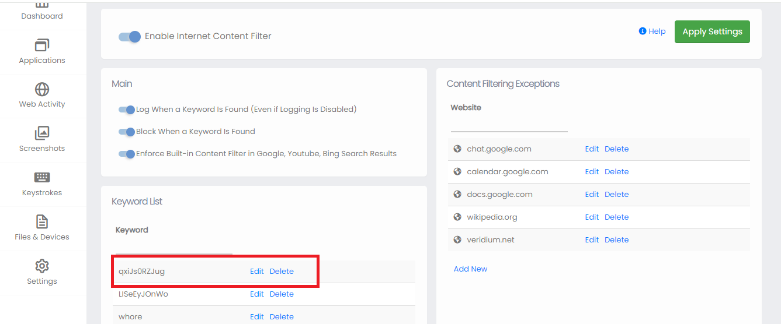Screen dimensions: 781x324
Task: Delete the wikipedia.org exception
Action: coord(616,217)
